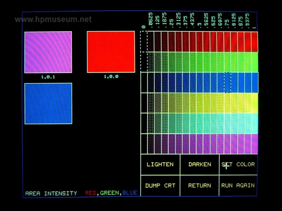
Task: Select the magenta row swatch at intensity .875
Action: 241,144
